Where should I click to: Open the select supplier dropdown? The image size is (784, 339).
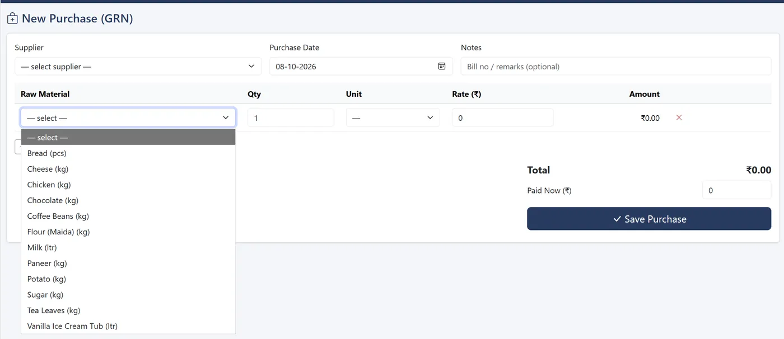click(138, 66)
